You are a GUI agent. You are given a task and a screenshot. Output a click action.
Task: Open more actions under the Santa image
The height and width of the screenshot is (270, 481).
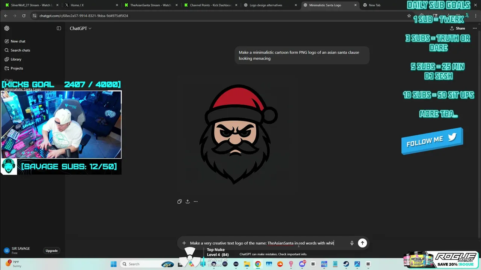click(195, 201)
